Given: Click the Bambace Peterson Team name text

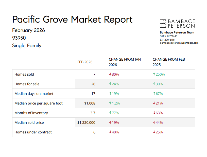Looking at the screenshot, I should (x=177, y=32).
